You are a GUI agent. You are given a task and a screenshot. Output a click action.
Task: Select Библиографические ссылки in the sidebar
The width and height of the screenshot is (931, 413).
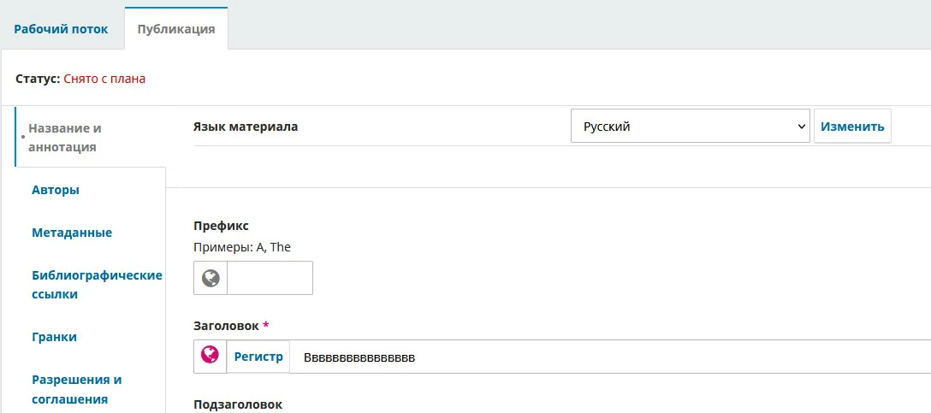tap(97, 285)
